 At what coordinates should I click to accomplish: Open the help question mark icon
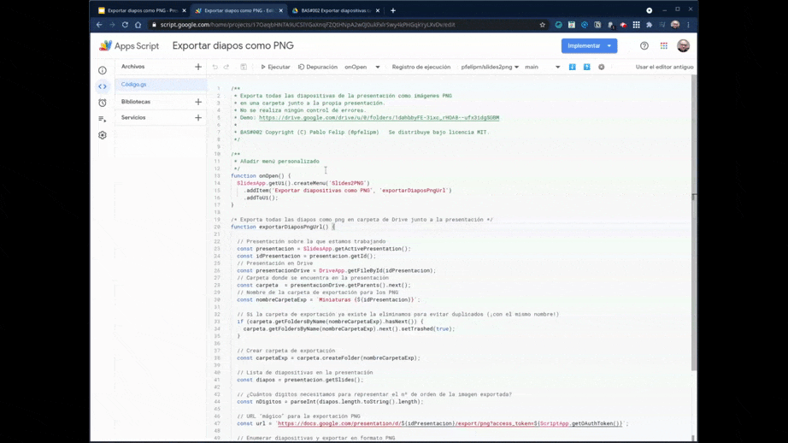[x=644, y=46]
